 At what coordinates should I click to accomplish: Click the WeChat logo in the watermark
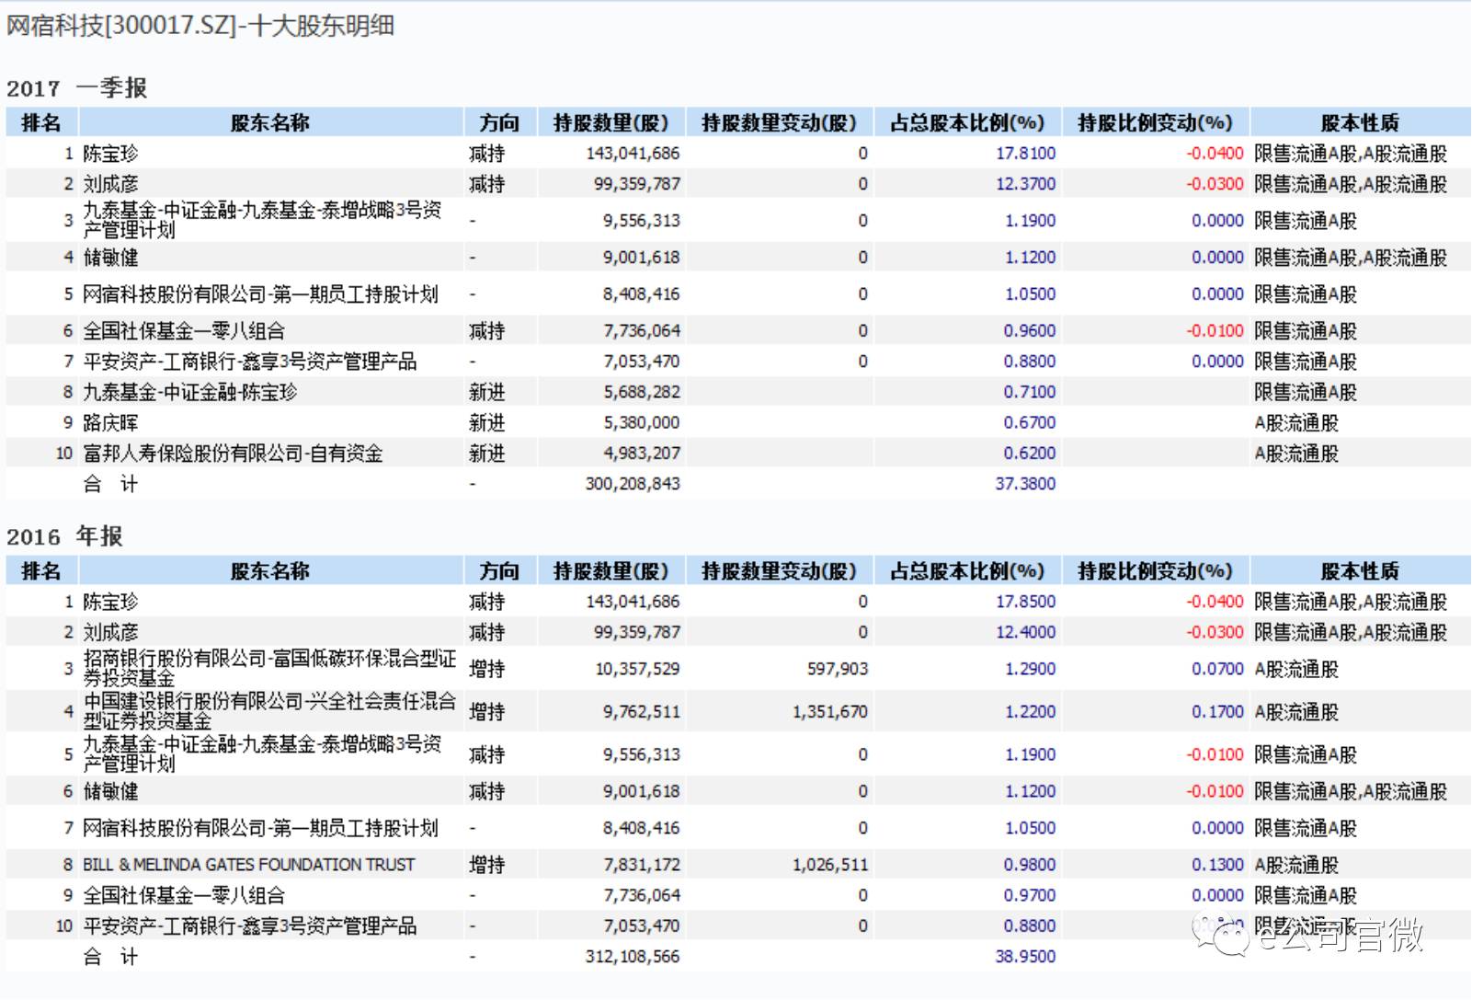(1221, 934)
